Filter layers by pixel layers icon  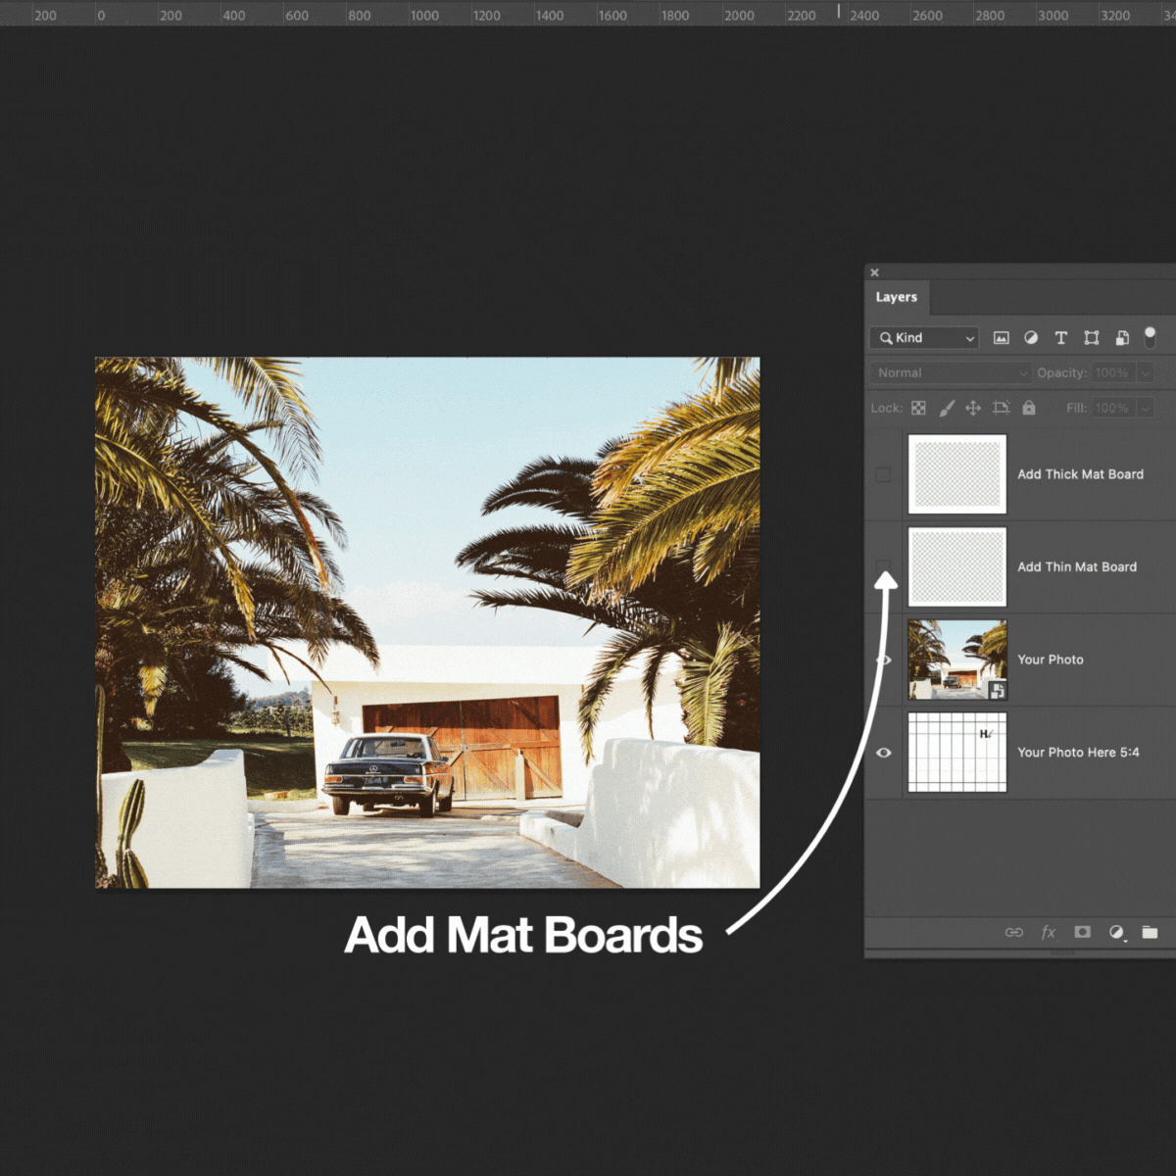1001,338
